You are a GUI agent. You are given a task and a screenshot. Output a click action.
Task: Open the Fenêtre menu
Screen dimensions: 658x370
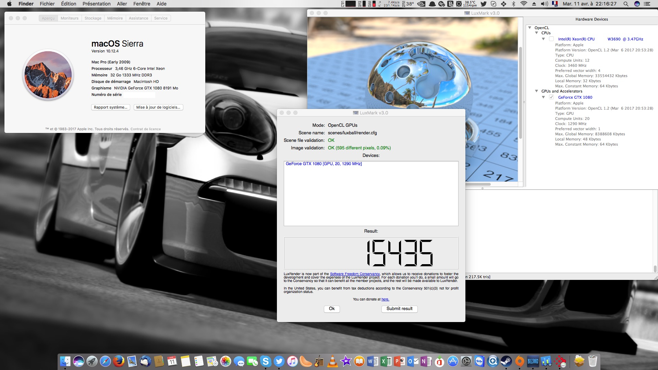(x=142, y=4)
